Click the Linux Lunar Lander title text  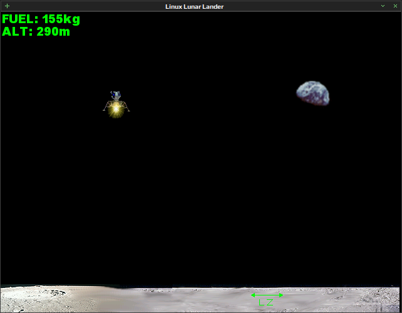point(194,7)
